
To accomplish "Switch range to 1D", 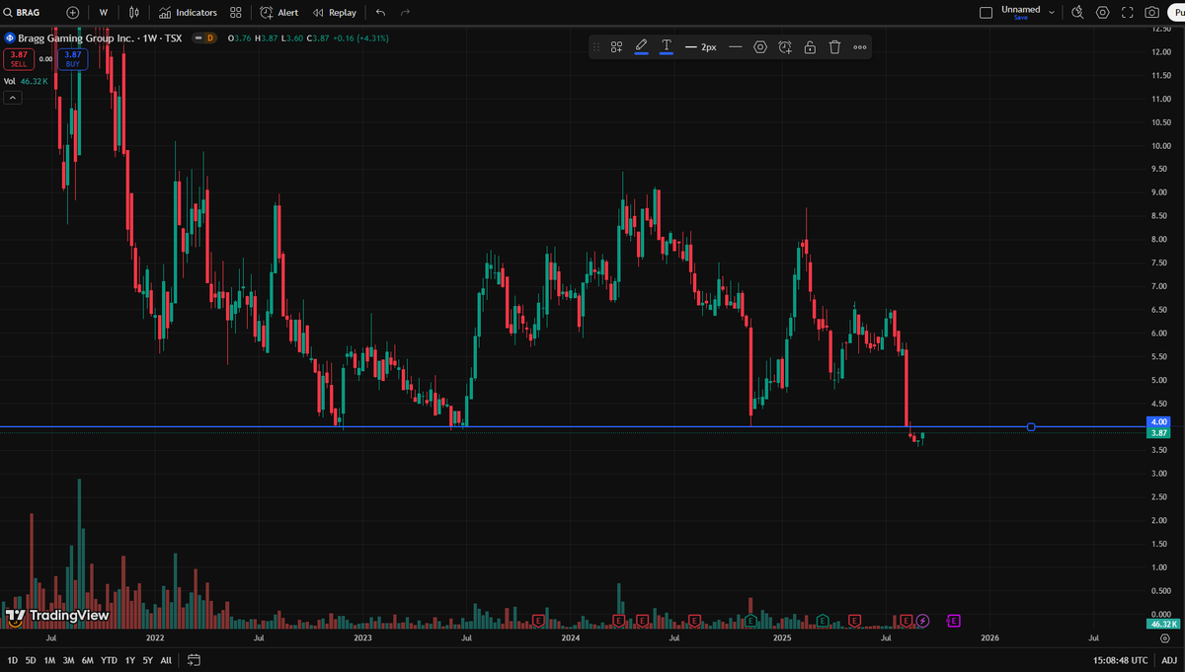I will [13, 660].
